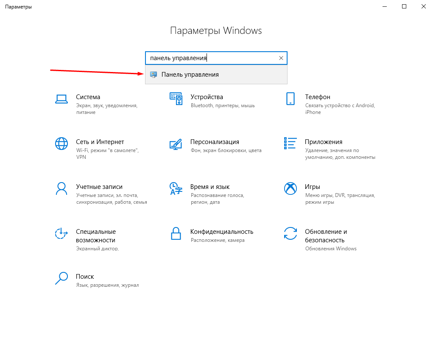This screenshot has height=338, width=433.
Task: Click "Экран, звук, уведомления, питание" description
Action: click(107, 109)
